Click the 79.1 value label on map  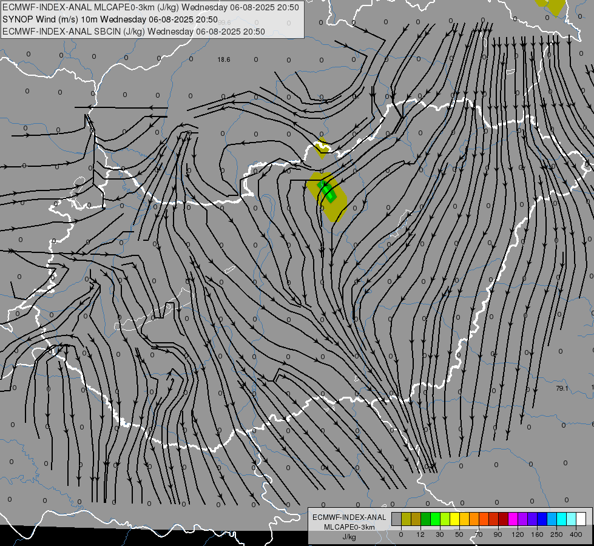(562, 388)
